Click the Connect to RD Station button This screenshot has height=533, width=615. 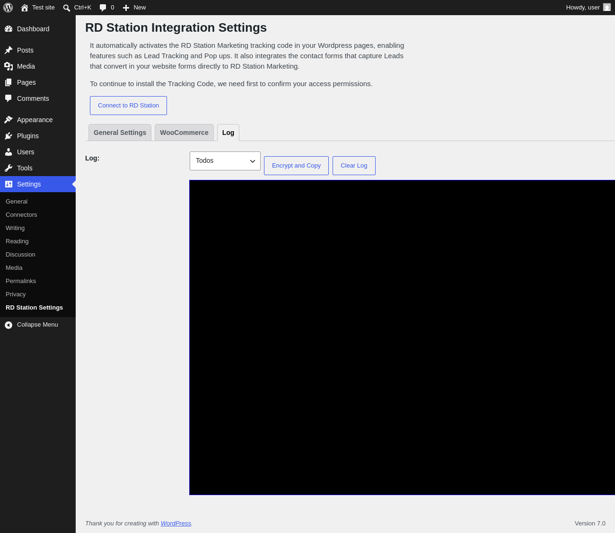[x=128, y=106]
